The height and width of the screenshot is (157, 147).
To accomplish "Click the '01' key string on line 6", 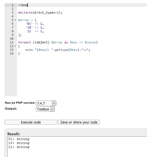I will click(x=29, y=24).
